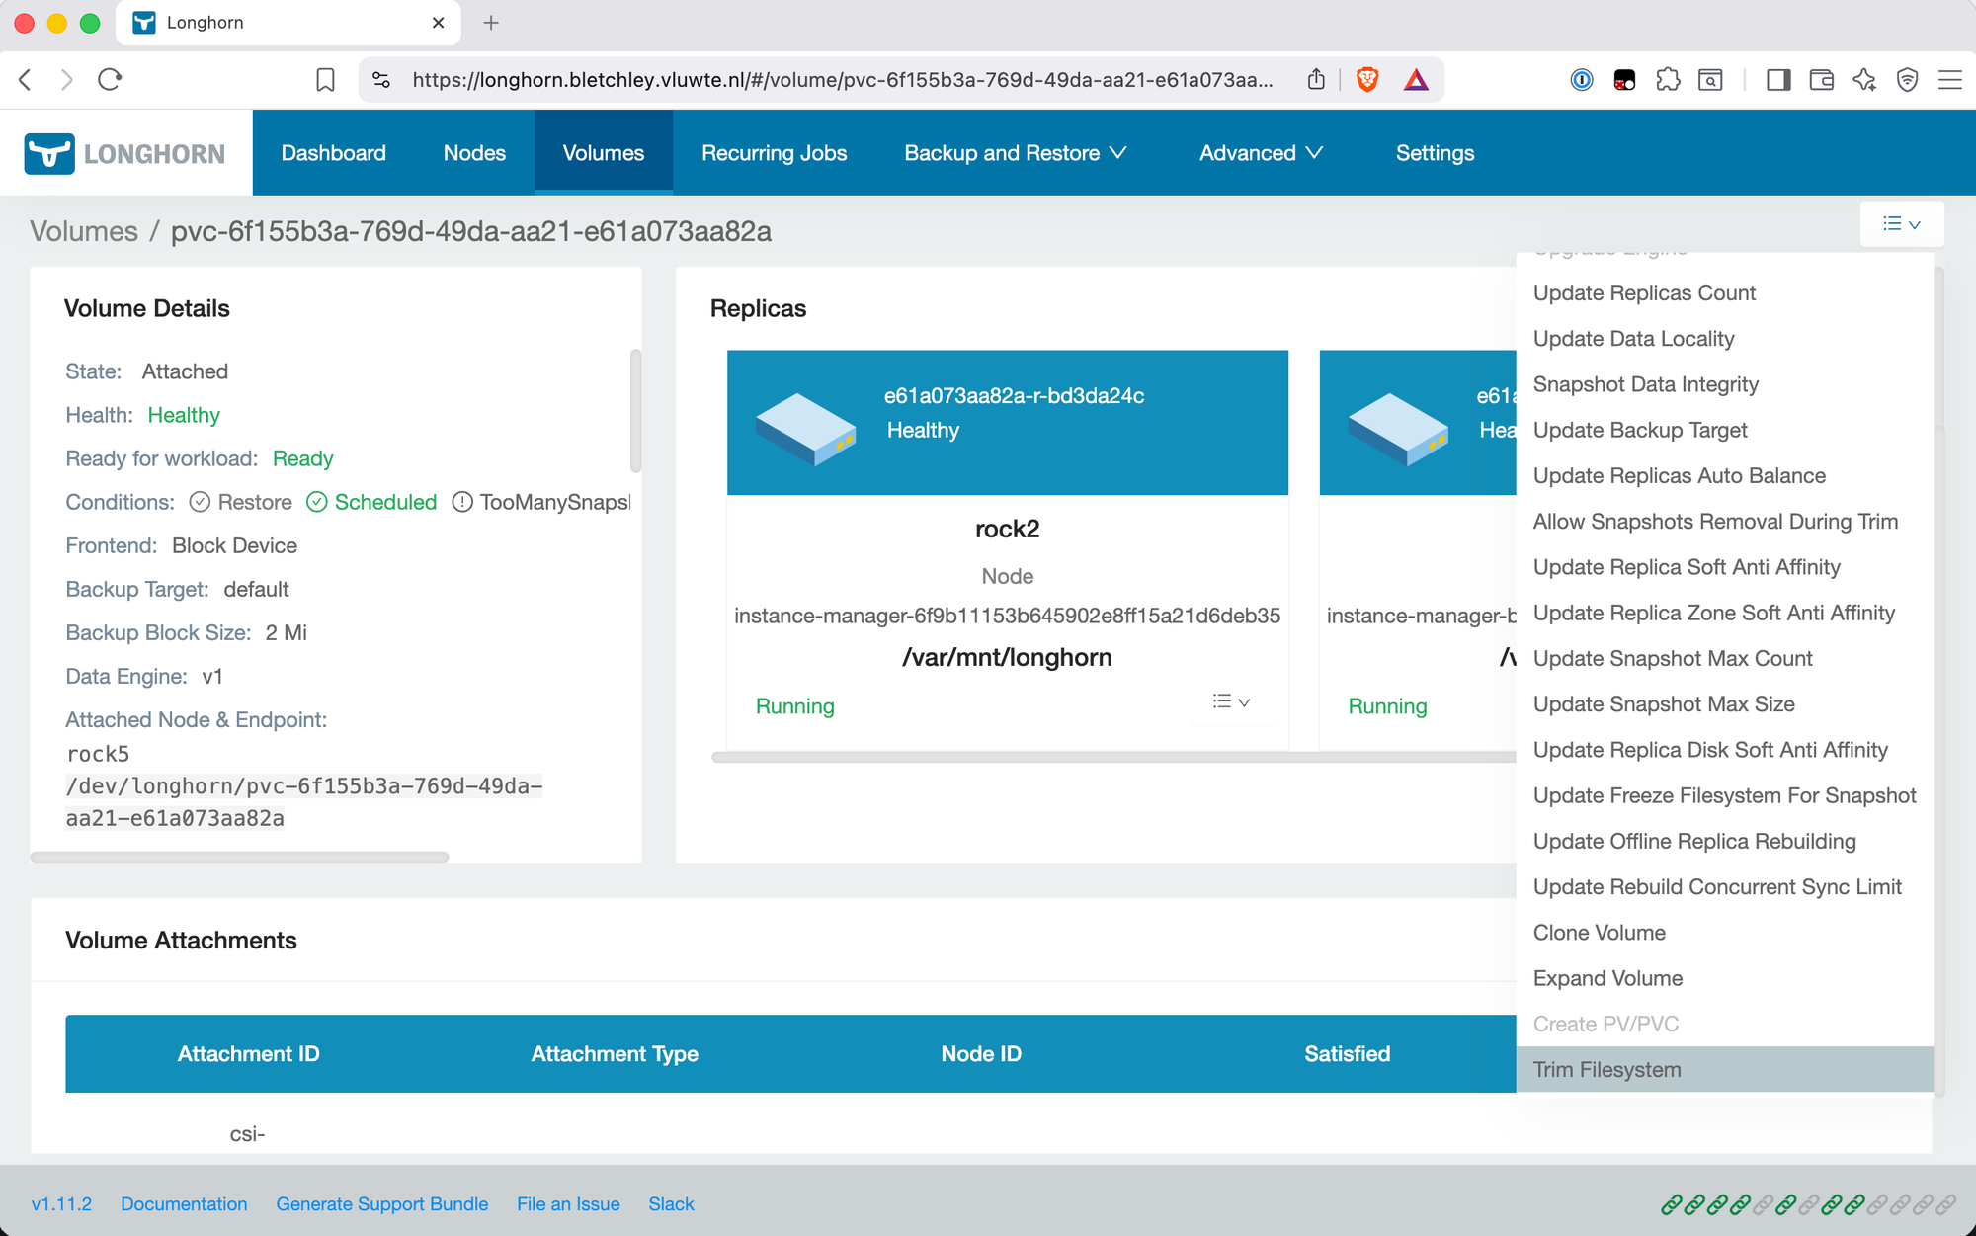Open the extensions puzzle icon
This screenshot has height=1236, width=1976.
1668,79
